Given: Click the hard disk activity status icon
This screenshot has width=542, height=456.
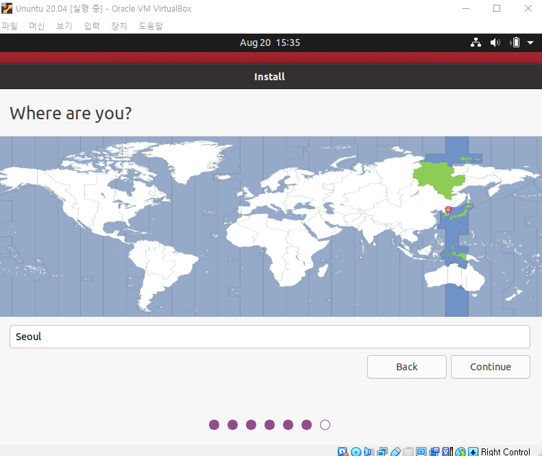Looking at the screenshot, I should [x=343, y=451].
